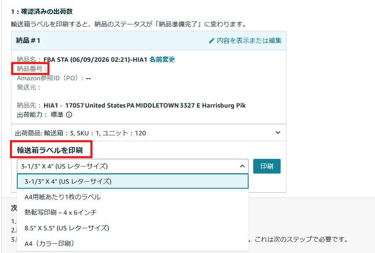Click the info icon beside 標準
Screen dimensions: 375x253
point(69,115)
